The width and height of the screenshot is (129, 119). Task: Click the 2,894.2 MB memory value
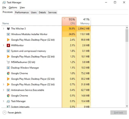(84, 29)
